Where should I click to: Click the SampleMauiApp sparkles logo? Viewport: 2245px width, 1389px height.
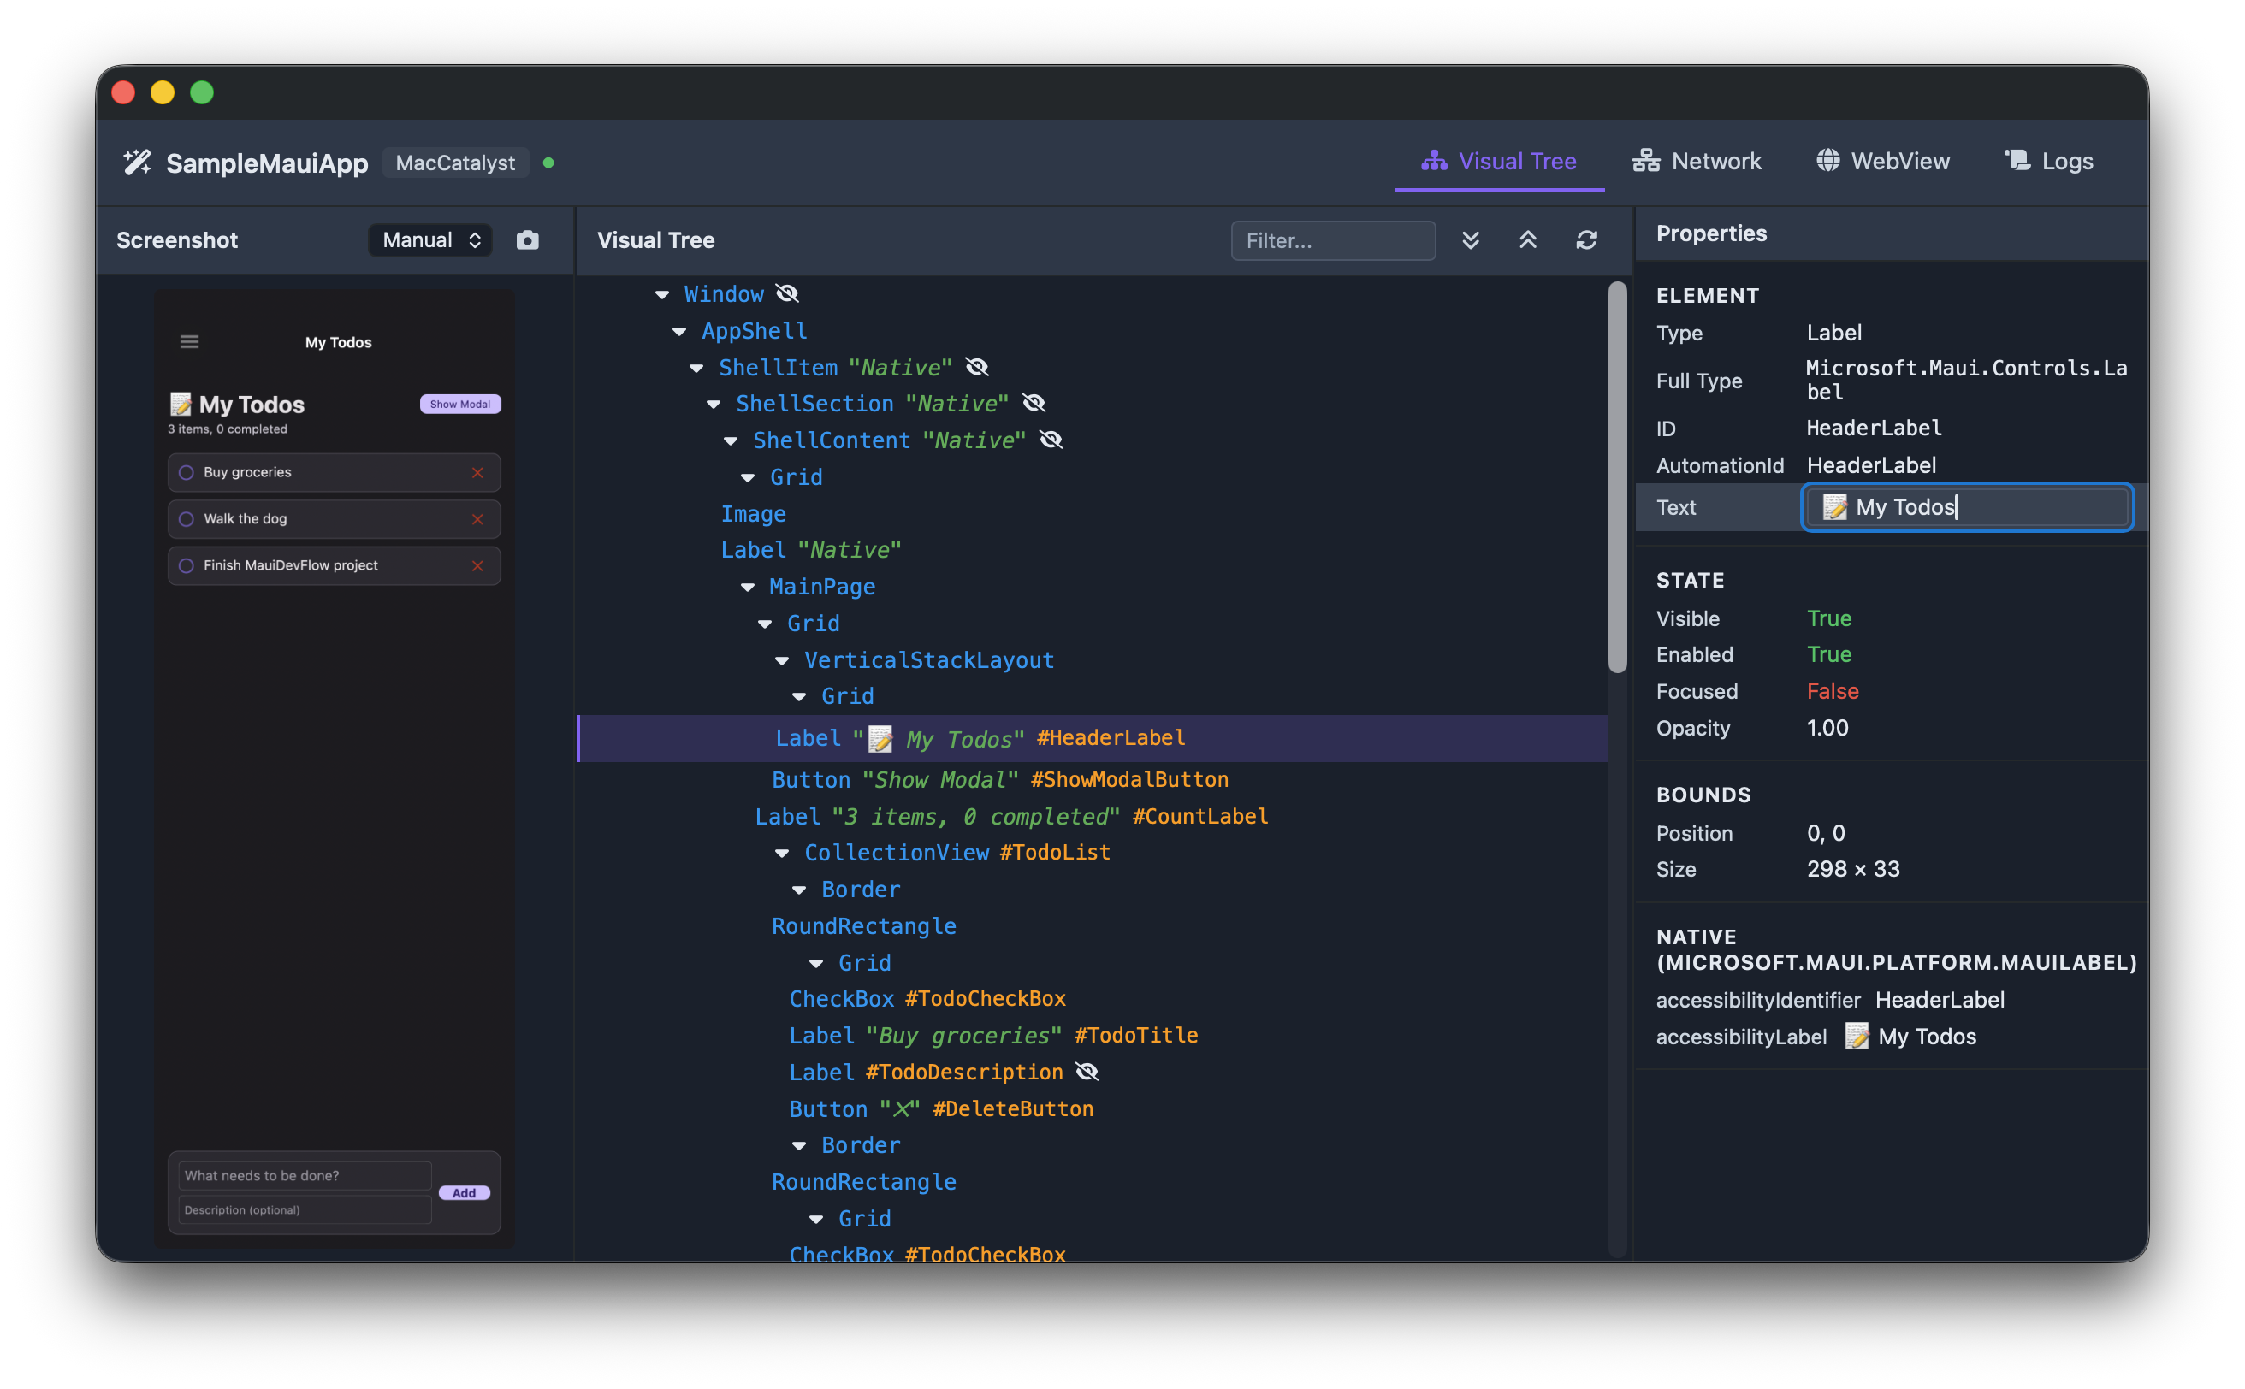coord(136,162)
